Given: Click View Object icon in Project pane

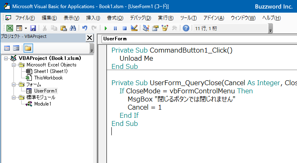Looking at the screenshot, I should tap(16, 48).
